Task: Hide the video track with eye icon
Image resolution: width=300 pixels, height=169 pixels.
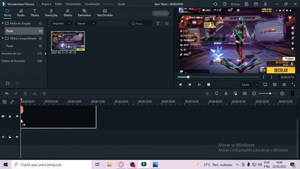Action: [17, 116]
